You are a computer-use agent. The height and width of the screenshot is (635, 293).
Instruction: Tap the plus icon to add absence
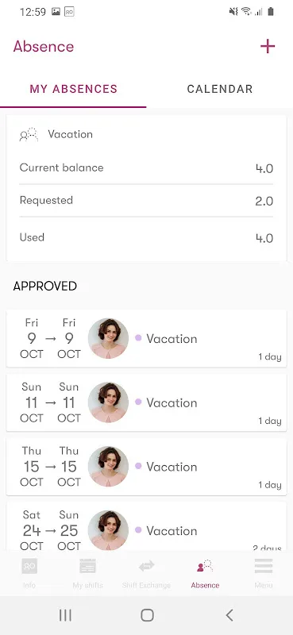coord(268,47)
